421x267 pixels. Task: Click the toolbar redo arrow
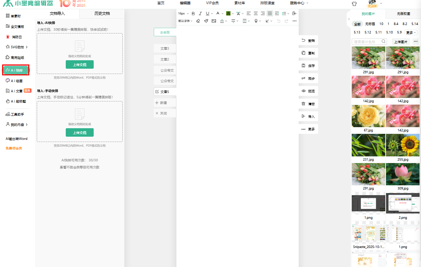[x=286, y=21]
